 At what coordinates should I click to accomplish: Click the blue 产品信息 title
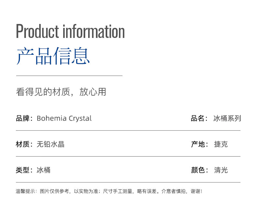(53, 56)
